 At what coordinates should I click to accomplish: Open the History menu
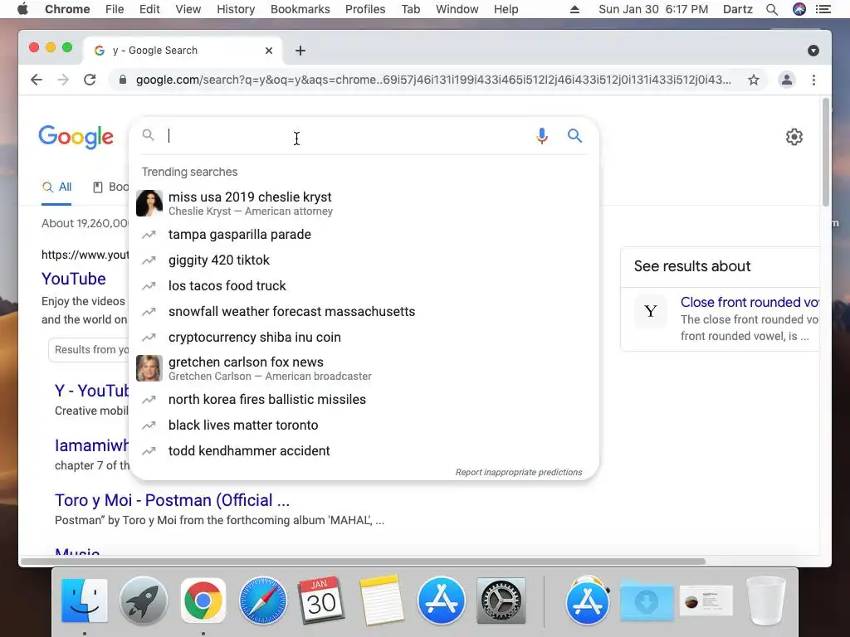coord(236,9)
